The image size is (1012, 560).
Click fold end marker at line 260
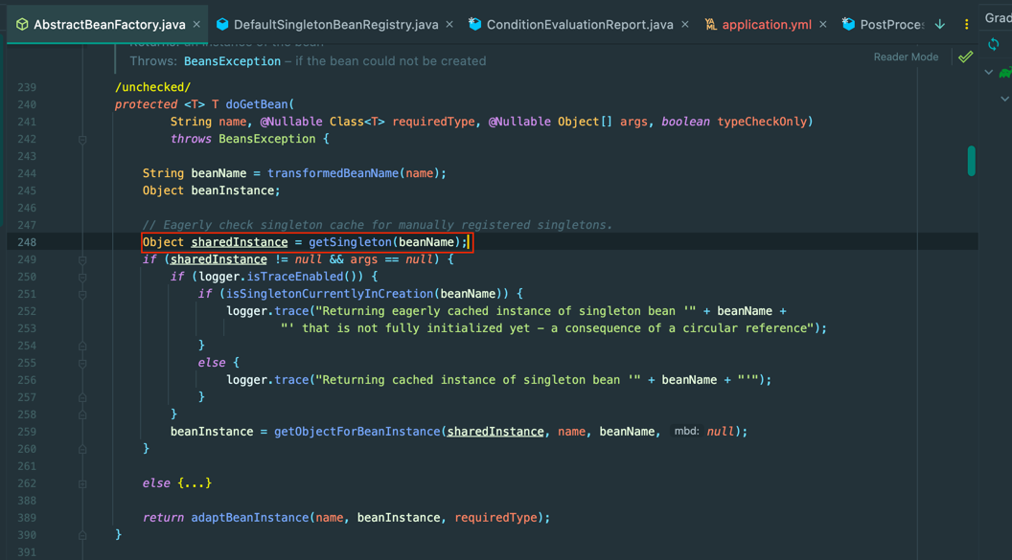pos(82,449)
